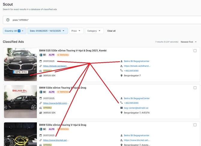
Task: Open the Price filter dropdown
Action: [x=76, y=31]
